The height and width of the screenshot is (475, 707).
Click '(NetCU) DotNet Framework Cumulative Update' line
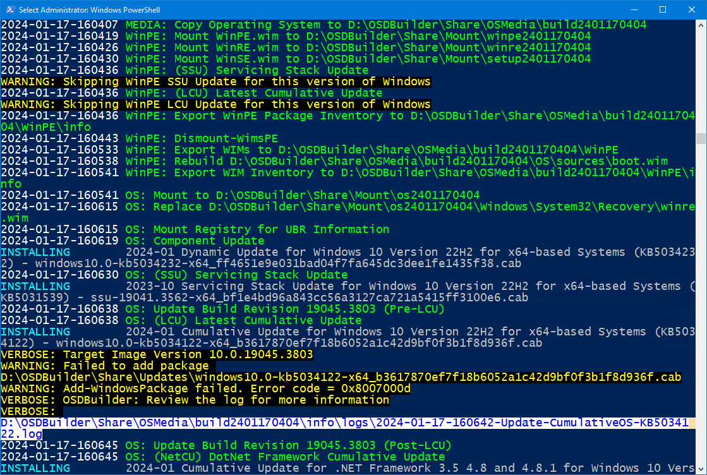coord(223,457)
